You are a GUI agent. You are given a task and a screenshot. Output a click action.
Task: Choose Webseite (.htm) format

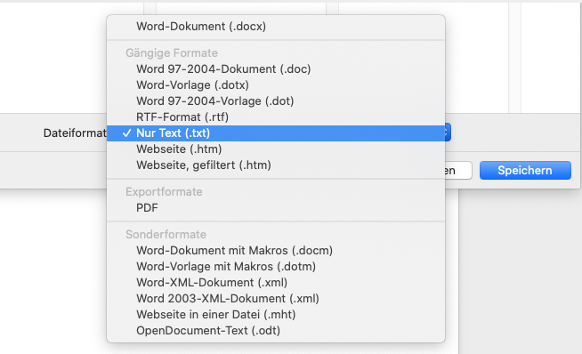tap(276, 149)
